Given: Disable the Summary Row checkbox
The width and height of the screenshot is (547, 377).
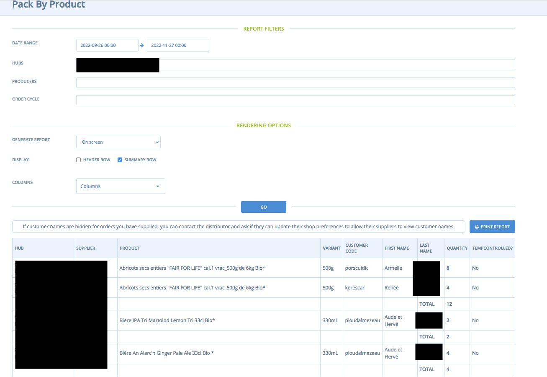Looking at the screenshot, I should (x=120, y=160).
